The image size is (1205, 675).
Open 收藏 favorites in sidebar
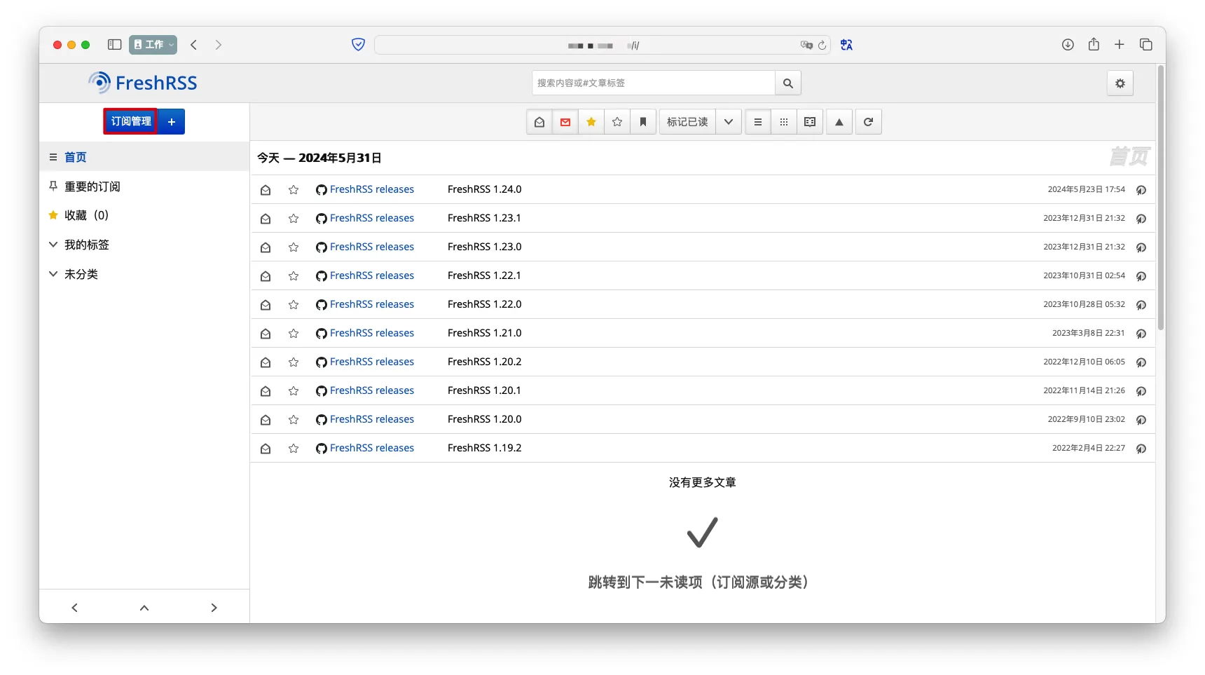click(x=85, y=215)
